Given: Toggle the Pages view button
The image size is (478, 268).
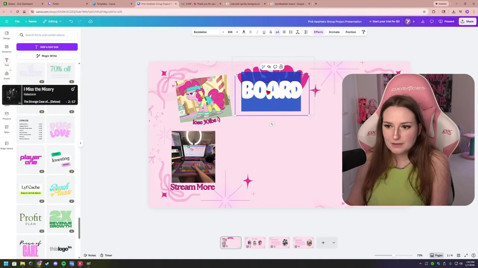Looking at the screenshot, I should tap(436, 255).
